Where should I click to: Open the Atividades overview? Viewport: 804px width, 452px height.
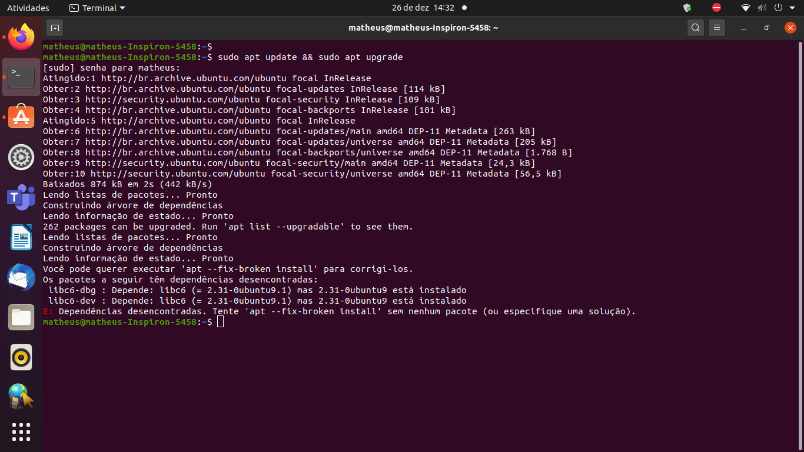point(28,8)
